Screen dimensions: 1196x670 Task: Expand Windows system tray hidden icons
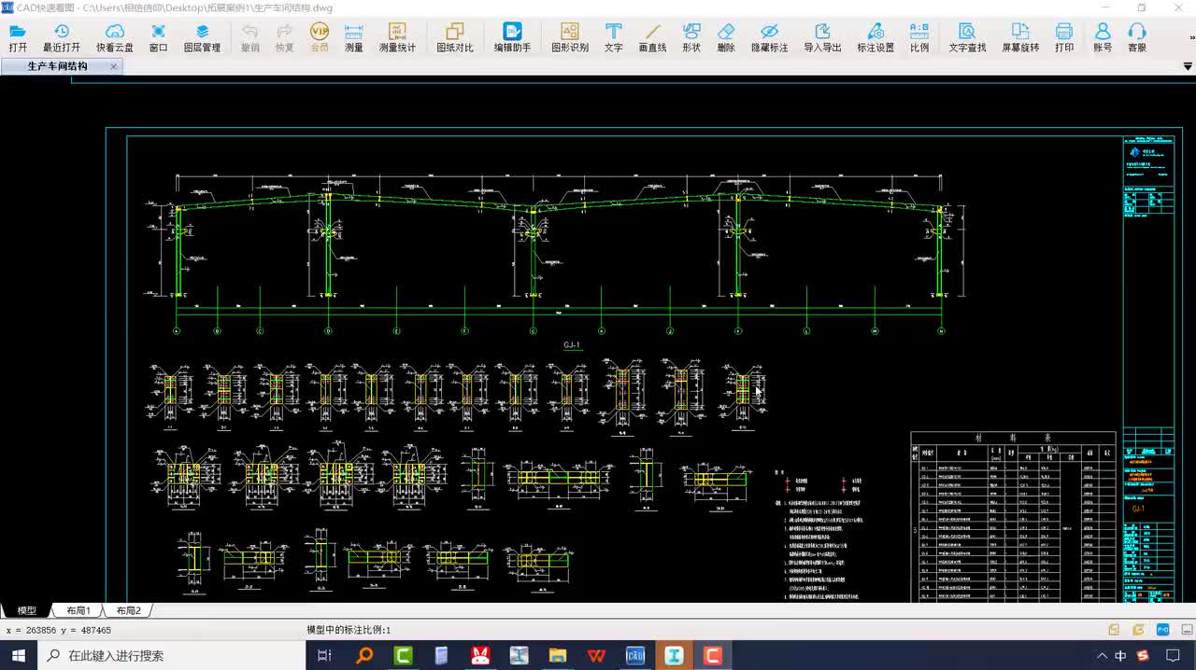point(1103,656)
